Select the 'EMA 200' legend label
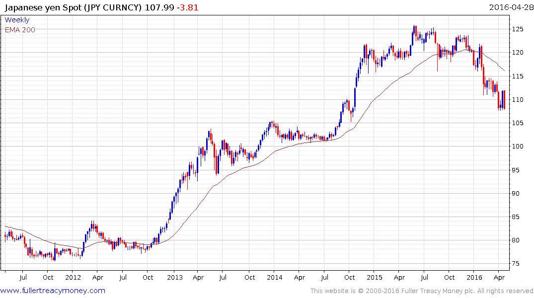The width and height of the screenshot is (534, 298). [x=20, y=30]
